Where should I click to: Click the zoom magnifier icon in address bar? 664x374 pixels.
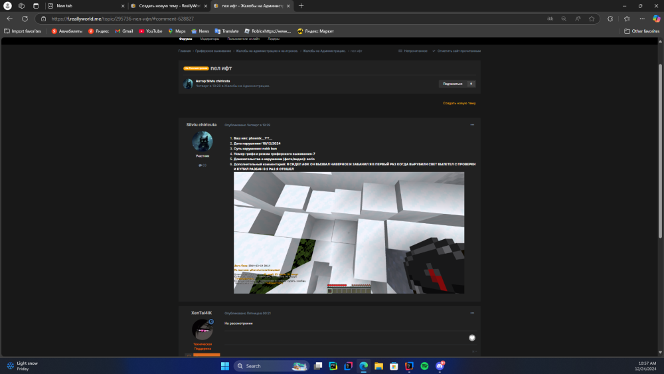(x=564, y=19)
